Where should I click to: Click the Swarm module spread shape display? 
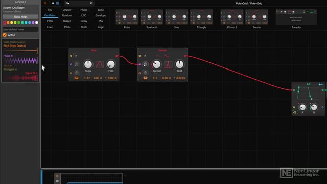[x=168, y=65]
